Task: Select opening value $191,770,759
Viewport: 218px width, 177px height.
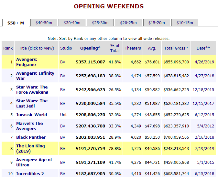Action: point(90,148)
